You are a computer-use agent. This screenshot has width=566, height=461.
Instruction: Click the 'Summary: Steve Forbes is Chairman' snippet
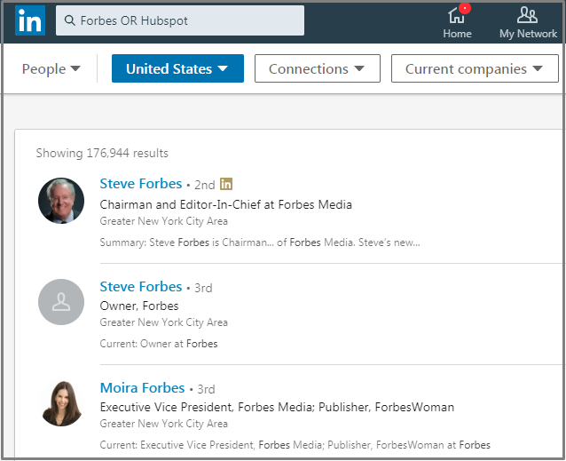point(260,242)
